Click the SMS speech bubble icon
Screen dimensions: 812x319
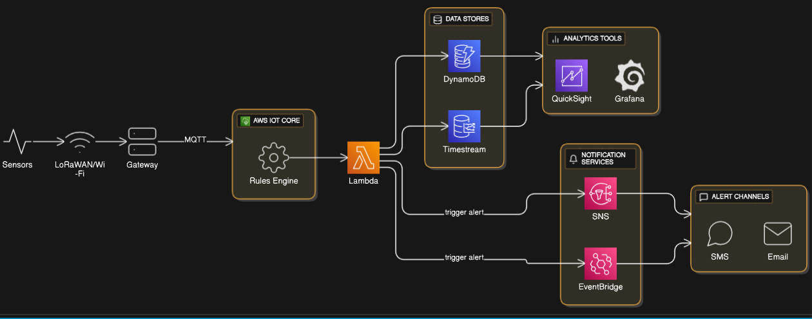pyautogui.click(x=719, y=234)
